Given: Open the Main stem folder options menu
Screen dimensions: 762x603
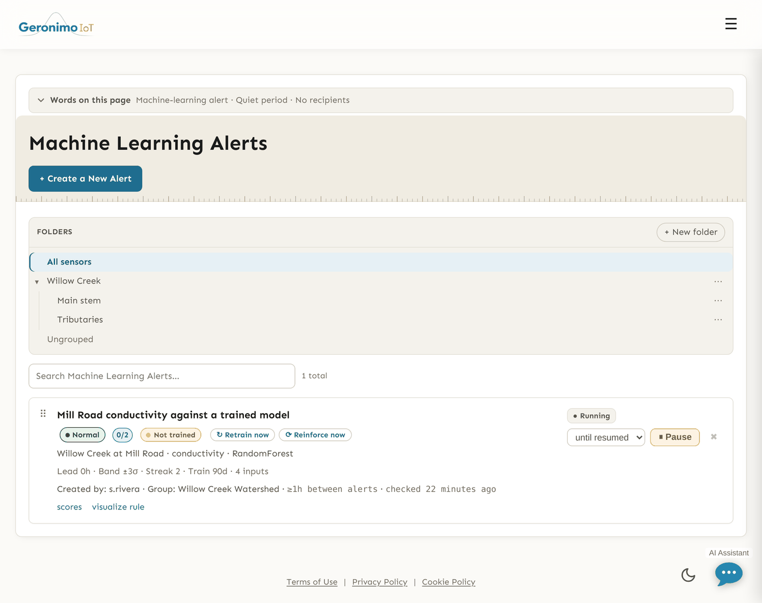Looking at the screenshot, I should tap(718, 300).
